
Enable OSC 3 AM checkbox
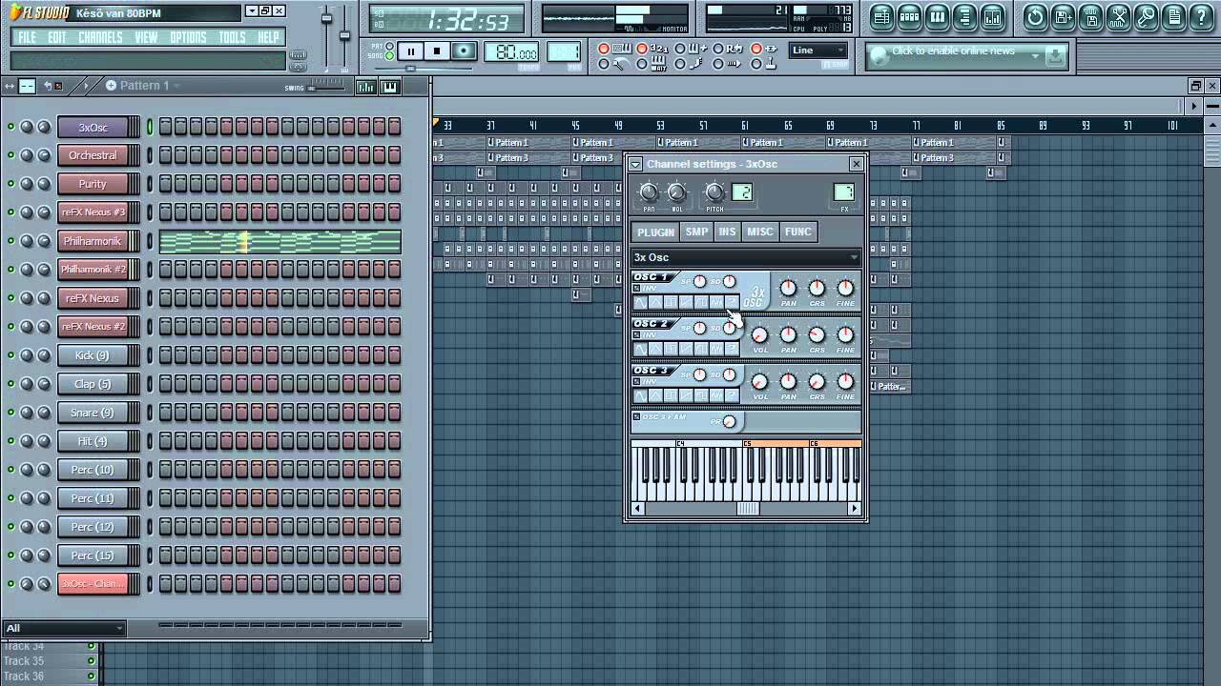tap(637, 416)
